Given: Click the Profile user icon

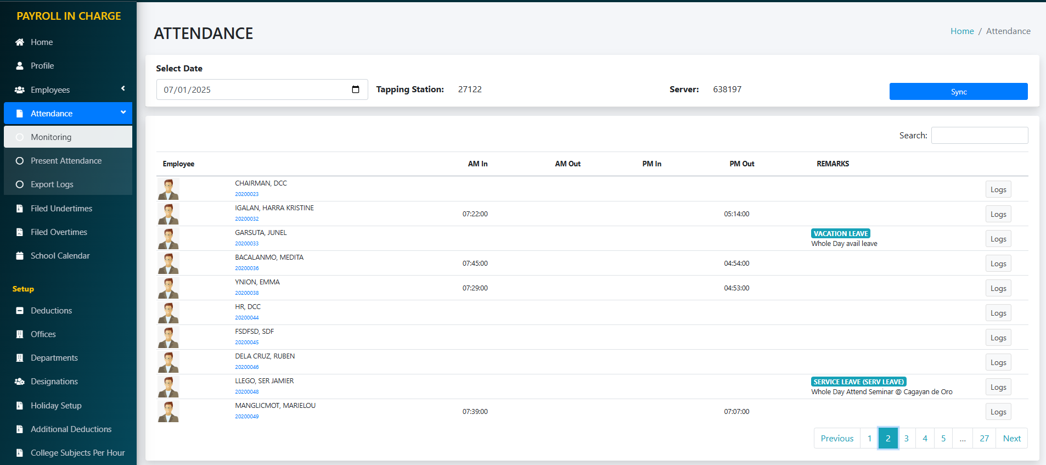Looking at the screenshot, I should [x=20, y=66].
